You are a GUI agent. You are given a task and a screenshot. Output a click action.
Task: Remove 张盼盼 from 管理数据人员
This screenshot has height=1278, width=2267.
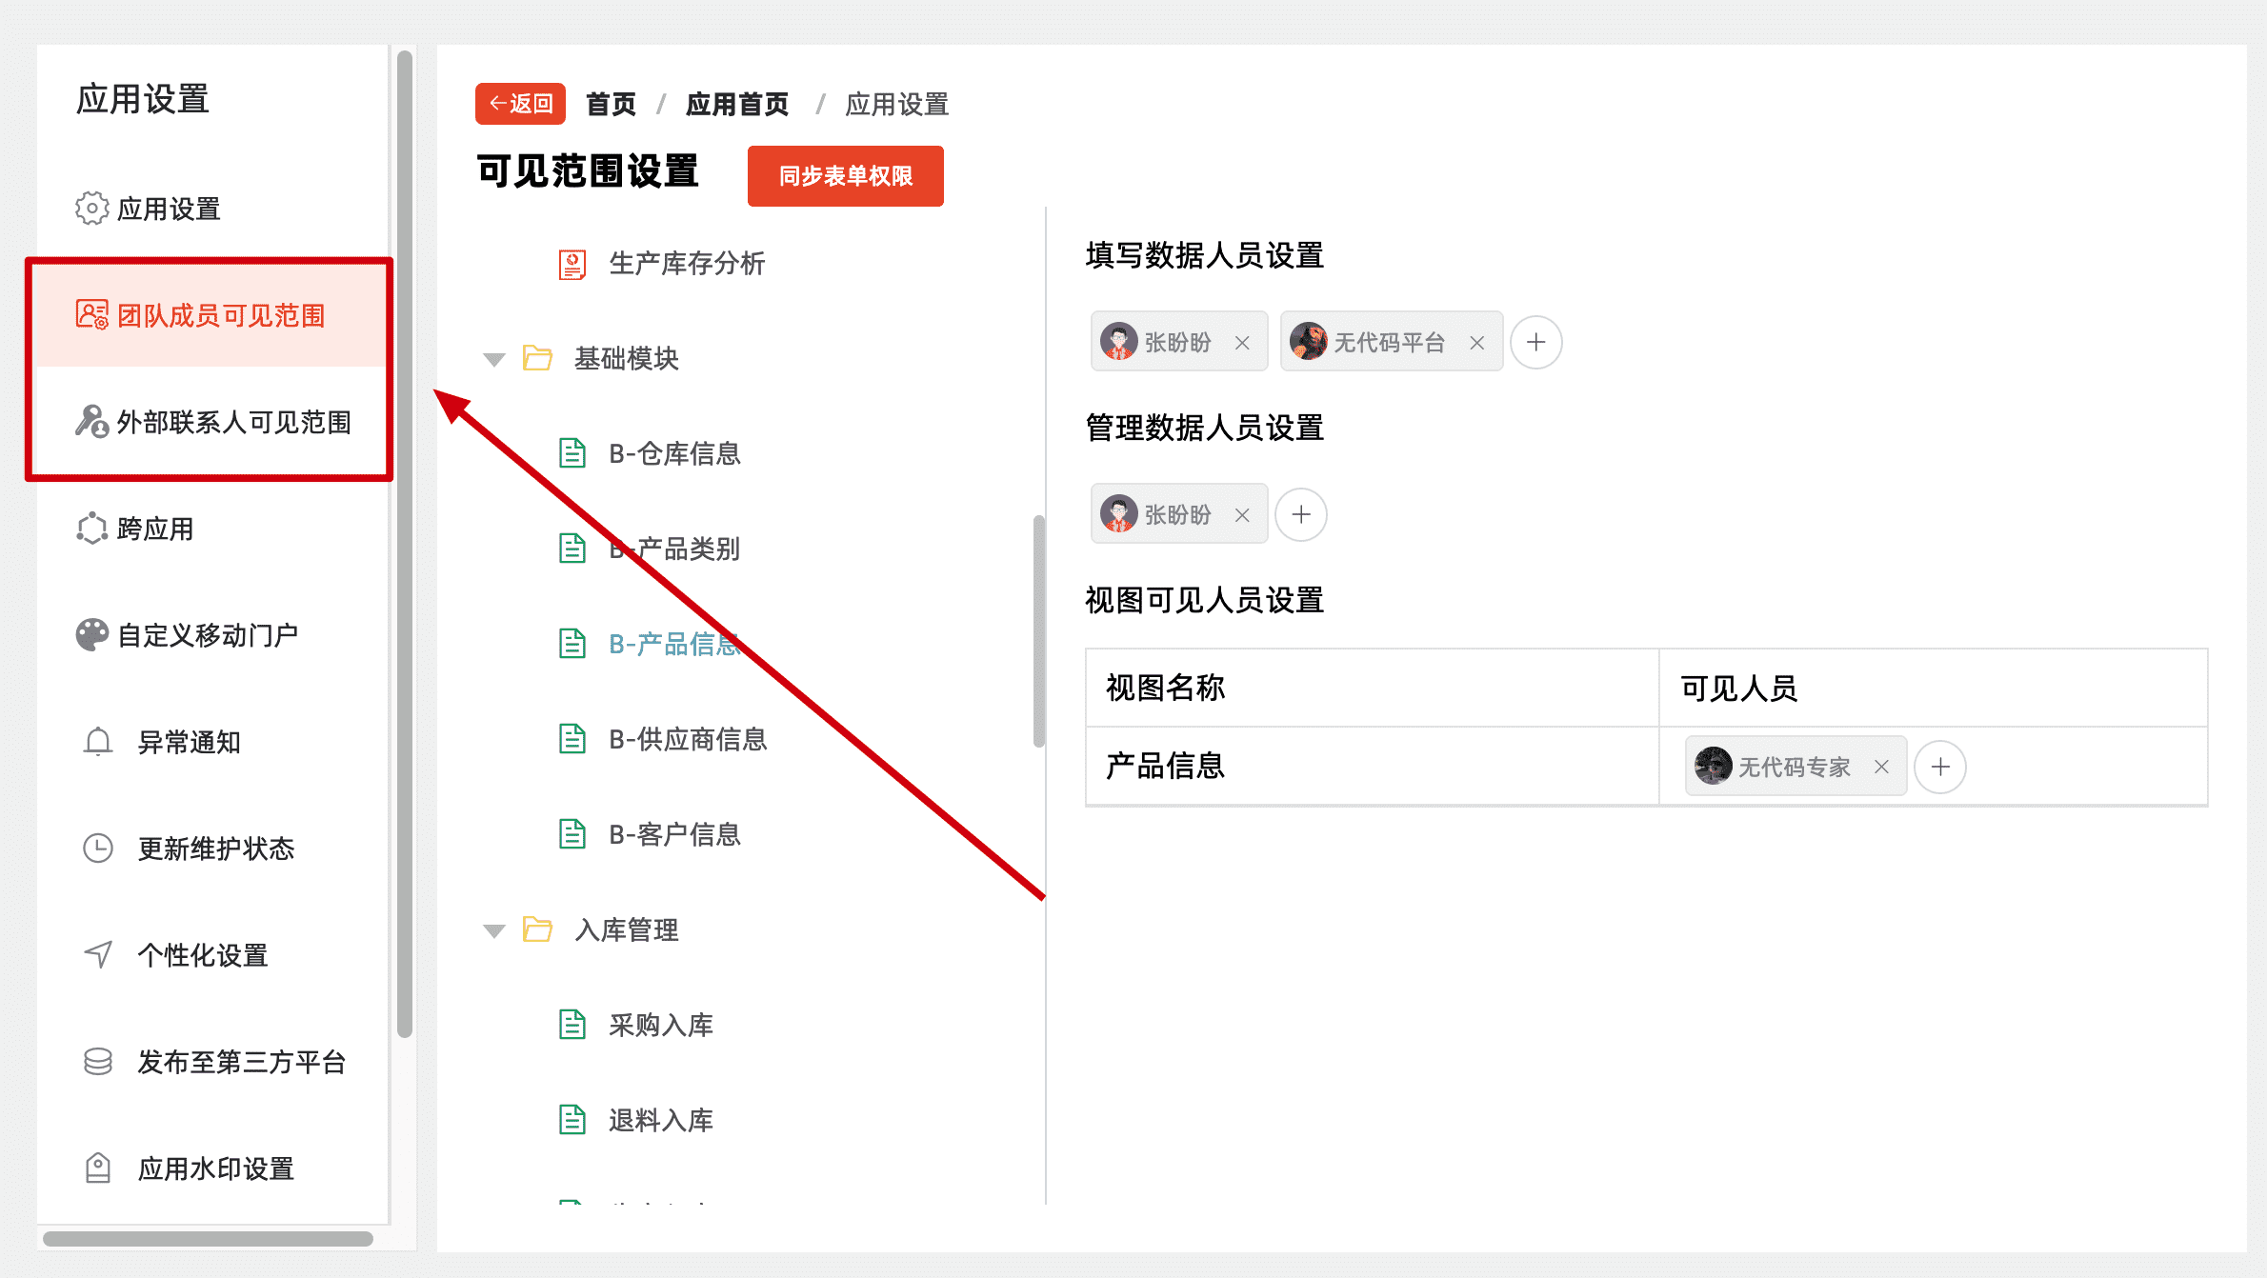coord(1242,515)
